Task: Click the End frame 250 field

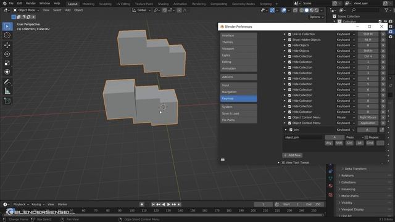Action: (313, 204)
